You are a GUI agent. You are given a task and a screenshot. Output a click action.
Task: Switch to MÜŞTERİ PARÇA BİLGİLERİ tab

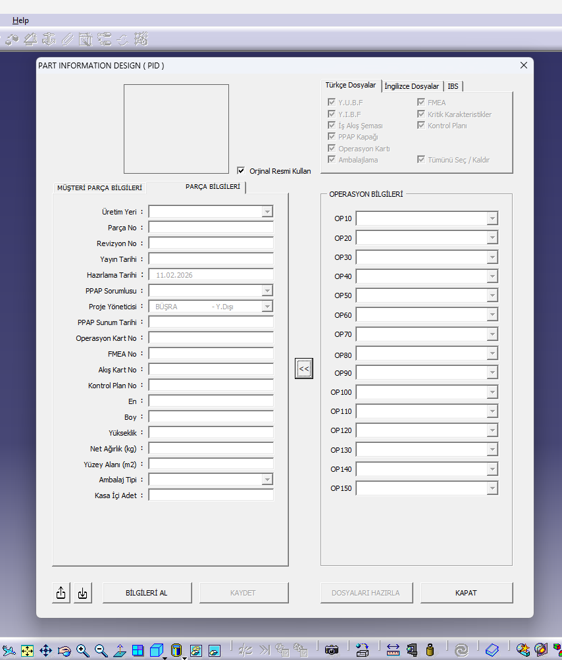click(x=99, y=188)
